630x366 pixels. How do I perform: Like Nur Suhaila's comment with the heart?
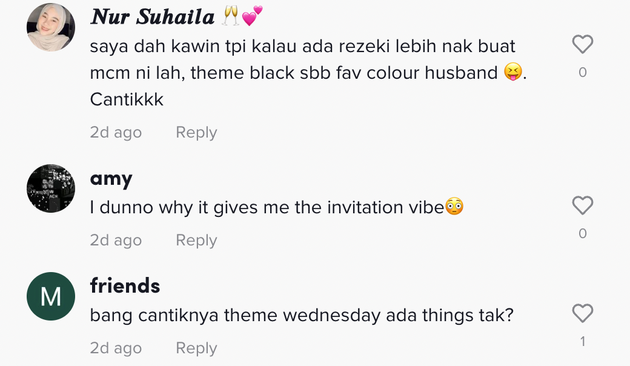[x=582, y=44]
